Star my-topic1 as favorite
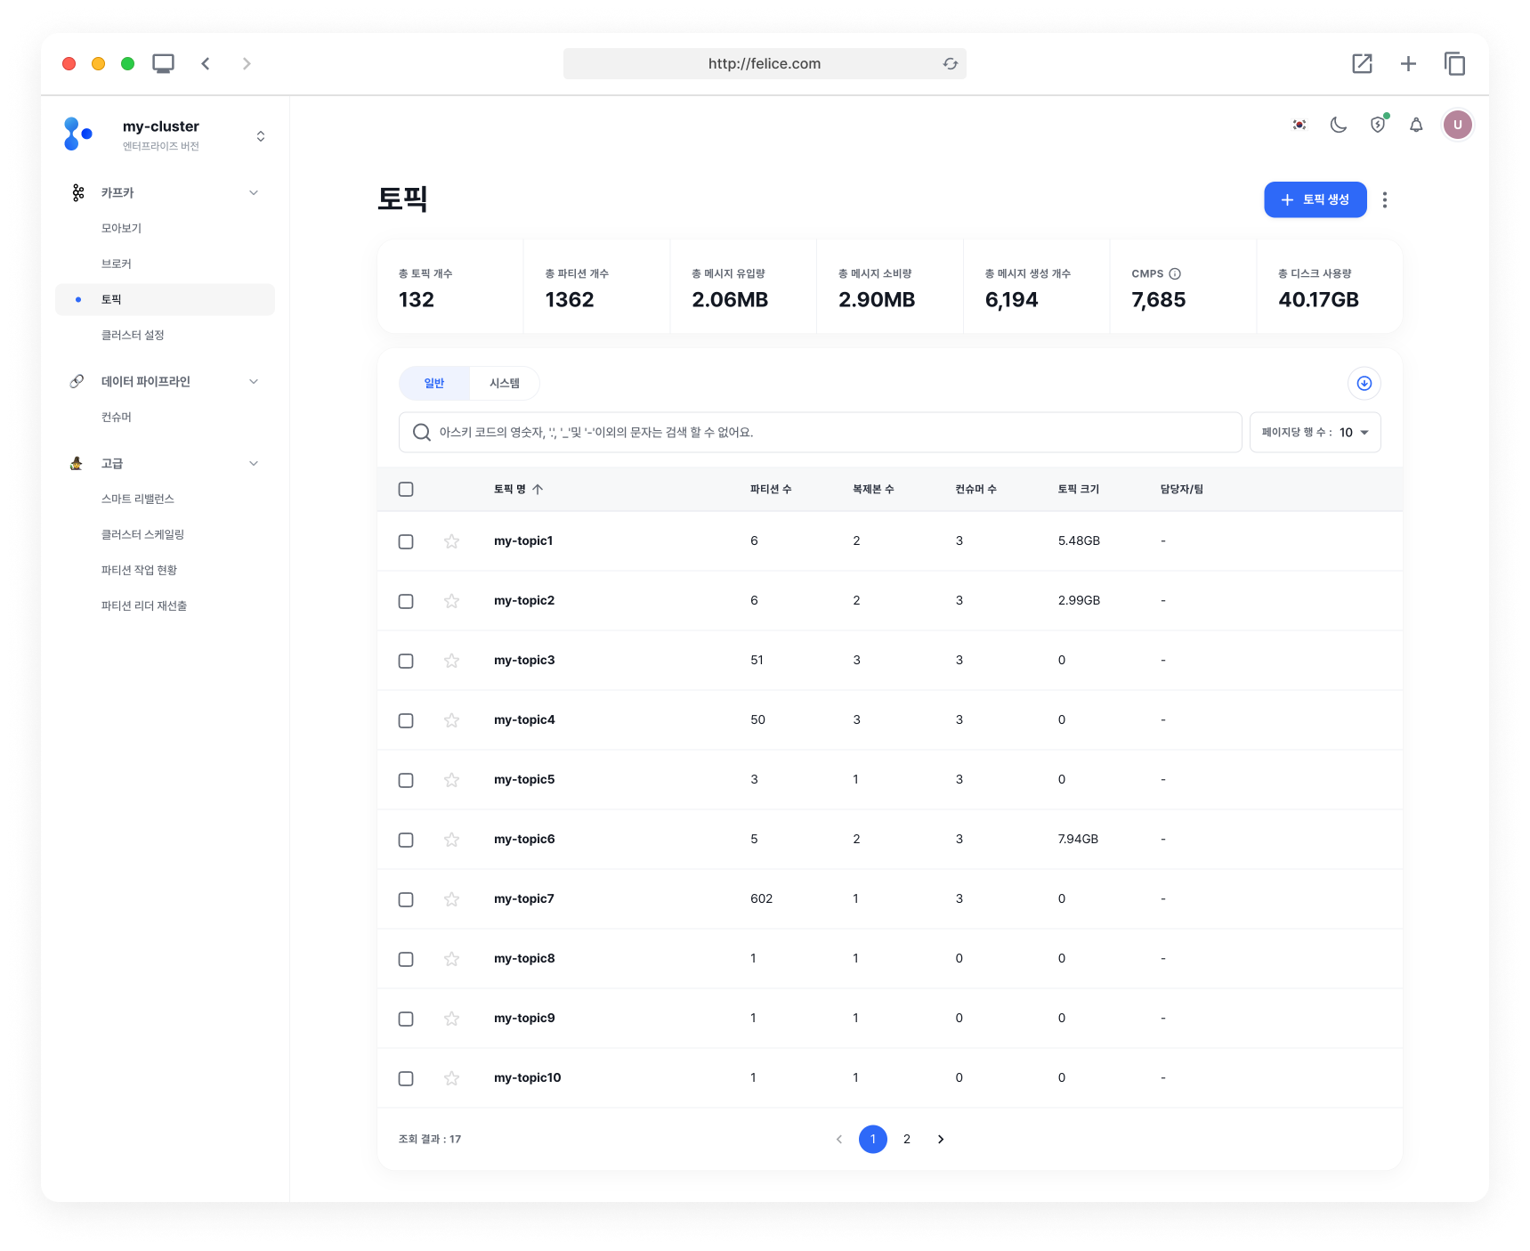The width and height of the screenshot is (1530, 1251). point(451,541)
